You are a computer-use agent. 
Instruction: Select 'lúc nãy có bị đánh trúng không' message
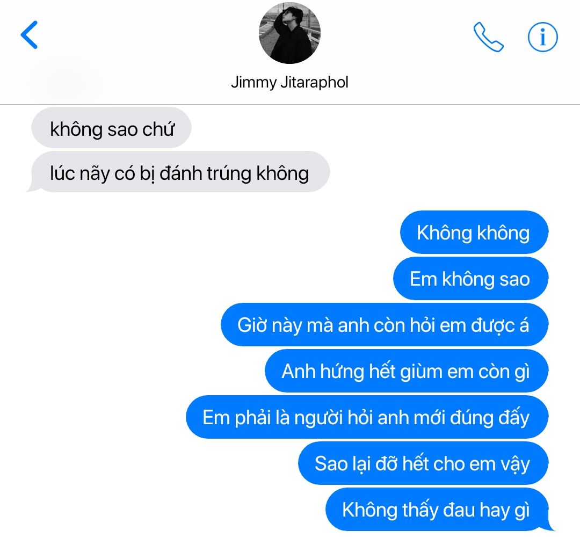click(179, 172)
